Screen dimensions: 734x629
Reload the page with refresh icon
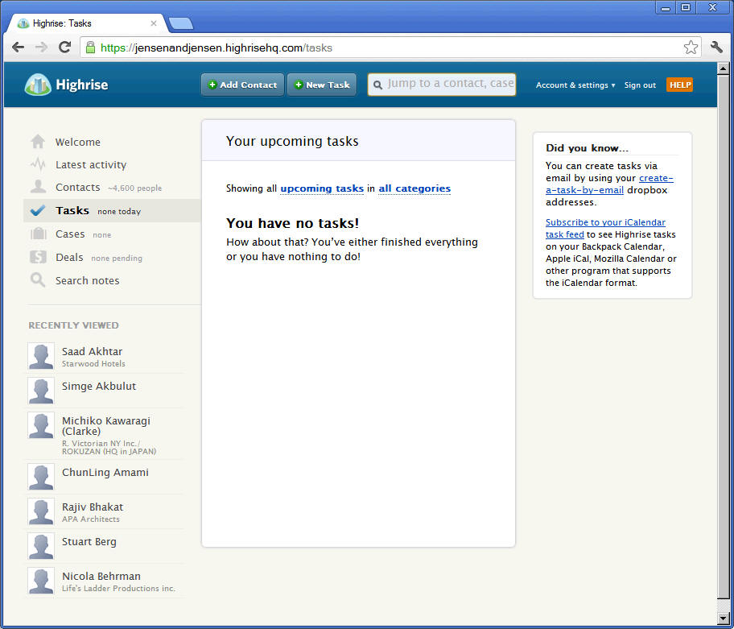tap(64, 48)
